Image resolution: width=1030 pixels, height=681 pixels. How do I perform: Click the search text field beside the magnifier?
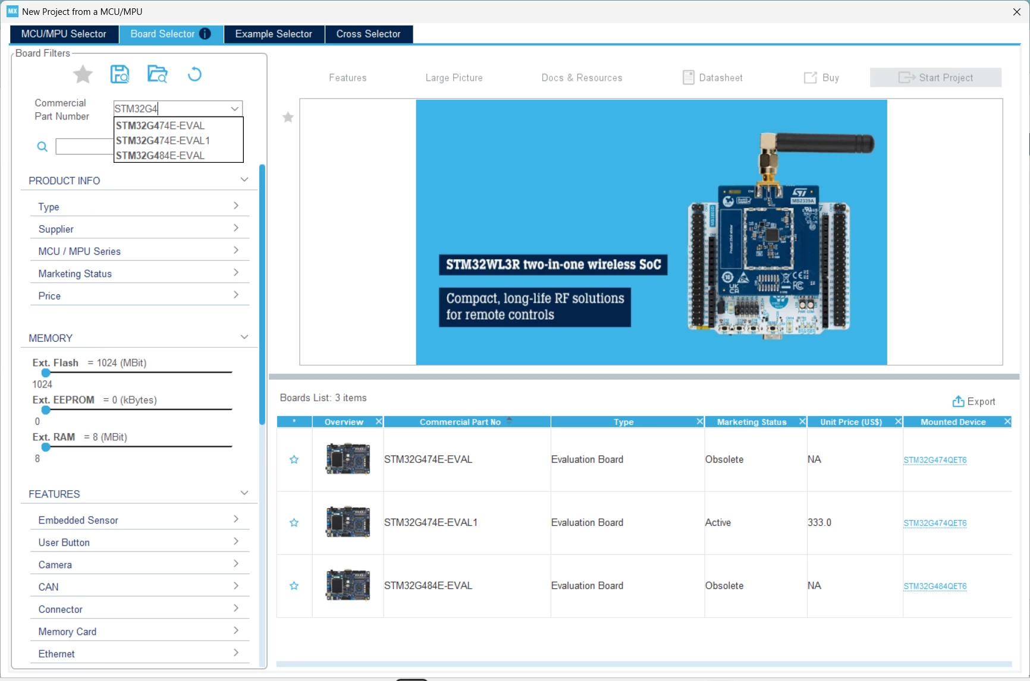click(84, 146)
